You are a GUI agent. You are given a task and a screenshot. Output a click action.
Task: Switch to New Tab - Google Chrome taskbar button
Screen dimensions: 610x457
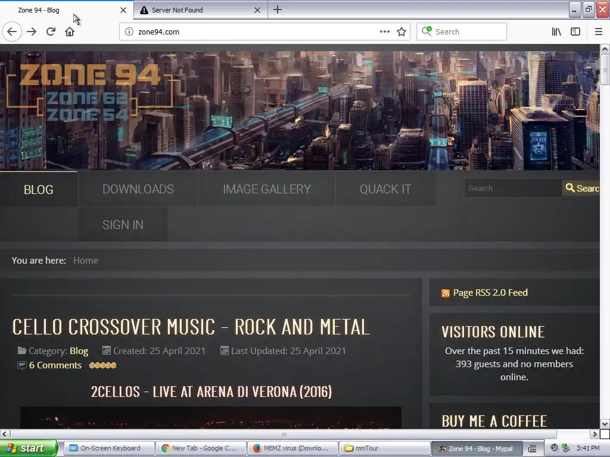201,448
